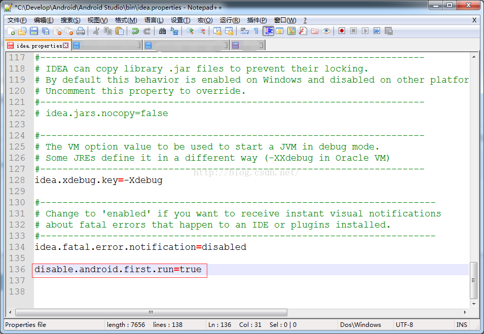Screen dimensions: 484x334
Task: Click the Print toolbar icon
Action: coord(81,31)
